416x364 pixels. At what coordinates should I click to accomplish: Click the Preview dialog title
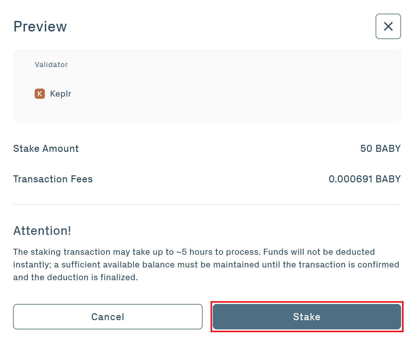[40, 26]
